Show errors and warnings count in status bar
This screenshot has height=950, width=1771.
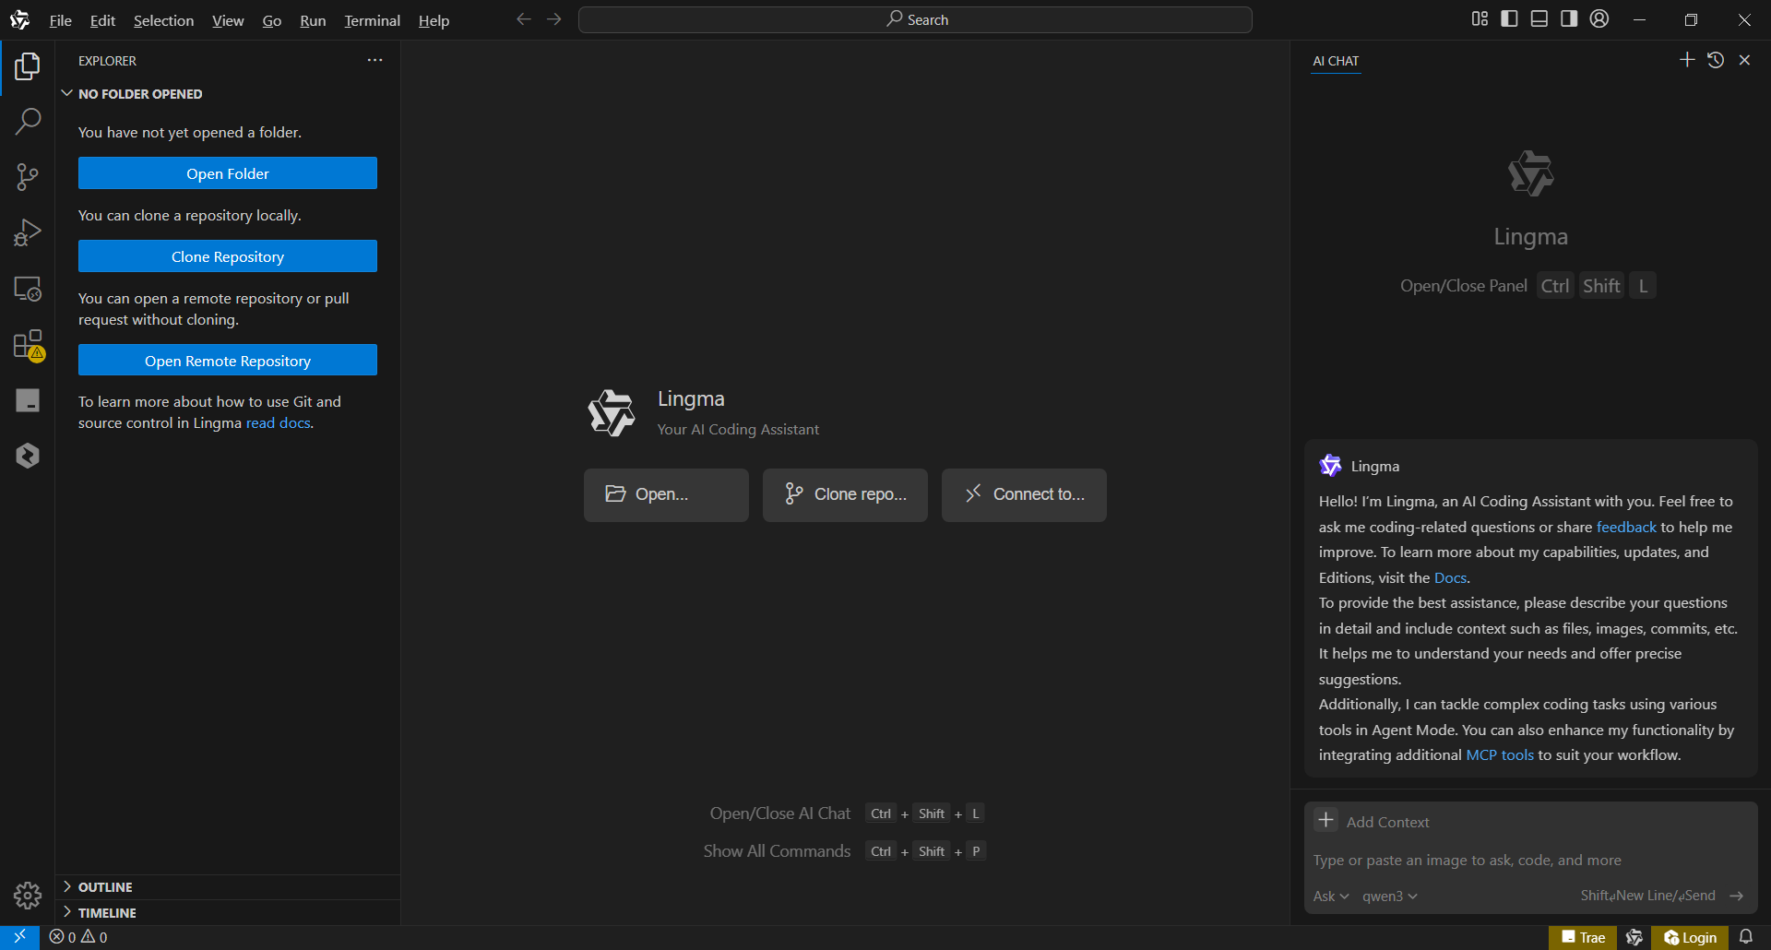(x=78, y=937)
